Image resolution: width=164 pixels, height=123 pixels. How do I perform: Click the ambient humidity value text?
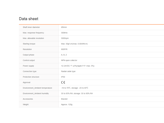77,94
